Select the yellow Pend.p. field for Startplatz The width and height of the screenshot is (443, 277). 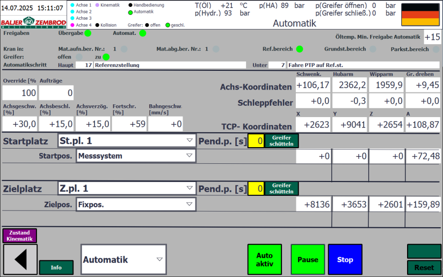[256, 141]
